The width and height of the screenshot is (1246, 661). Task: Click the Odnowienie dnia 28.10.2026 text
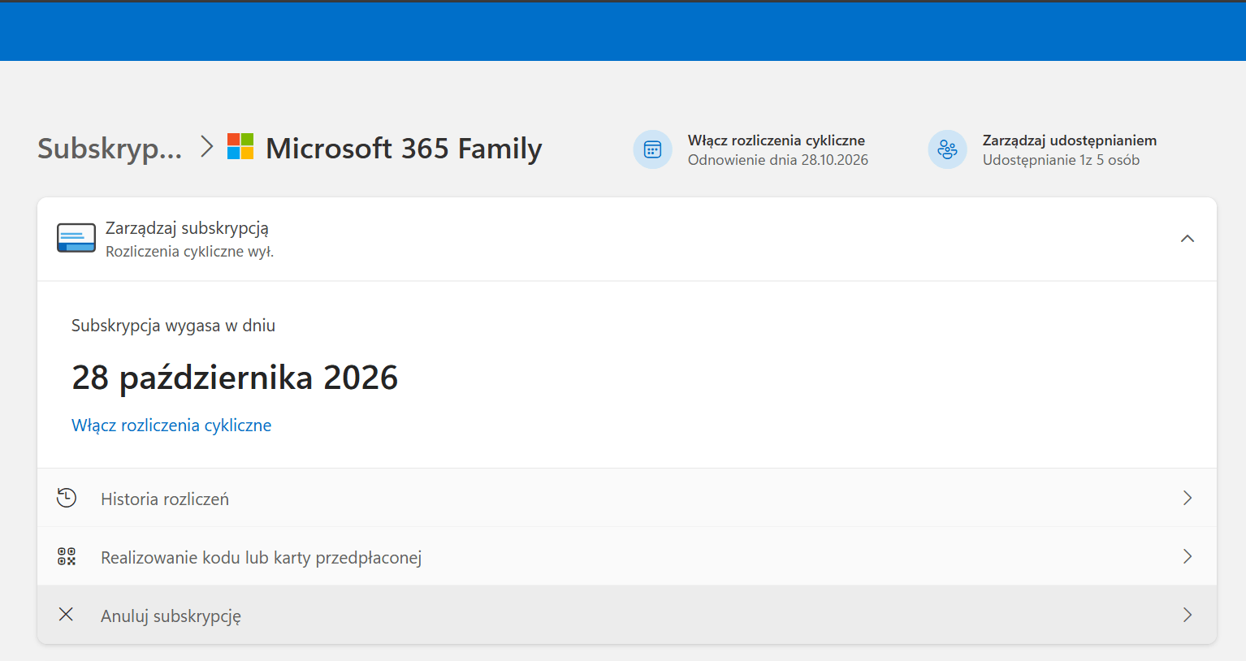point(778,160)
